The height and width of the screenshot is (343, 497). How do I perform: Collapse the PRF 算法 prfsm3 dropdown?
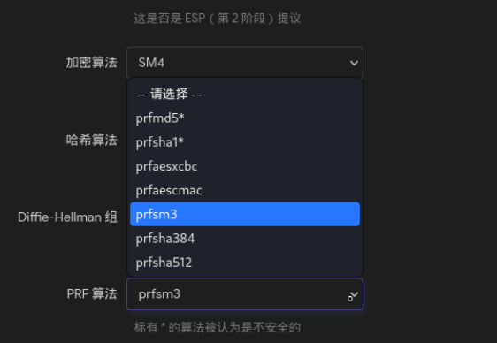245,294
